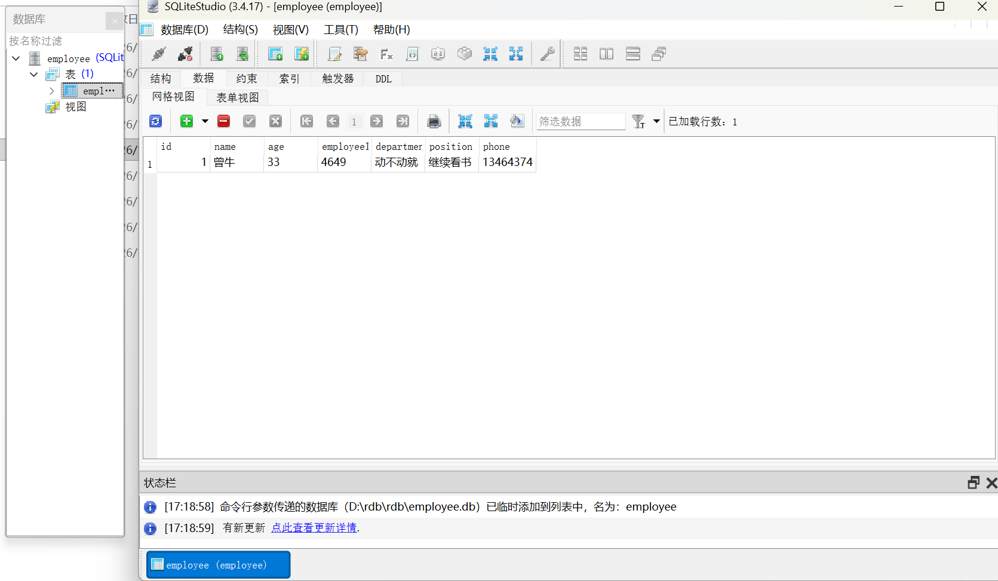Open the SQL editor icon
This screenshot has width=998, height=581.
(x=334, y=54)
